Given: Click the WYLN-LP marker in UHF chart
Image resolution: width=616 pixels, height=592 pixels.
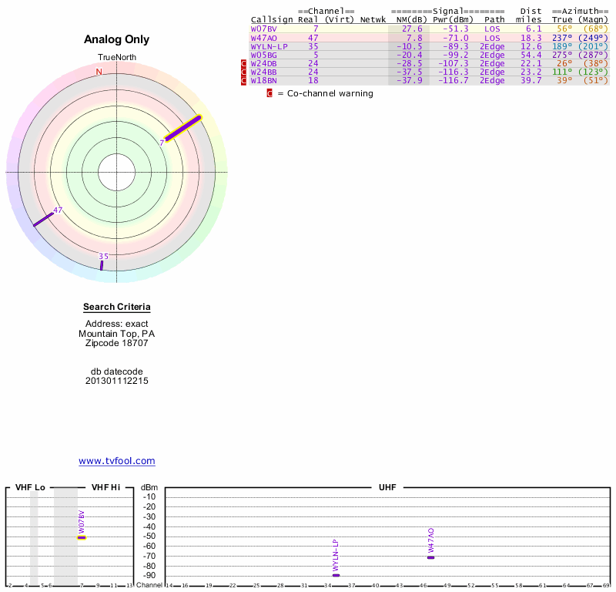Looking at the screenshot, I should click(x=335, y=575).
